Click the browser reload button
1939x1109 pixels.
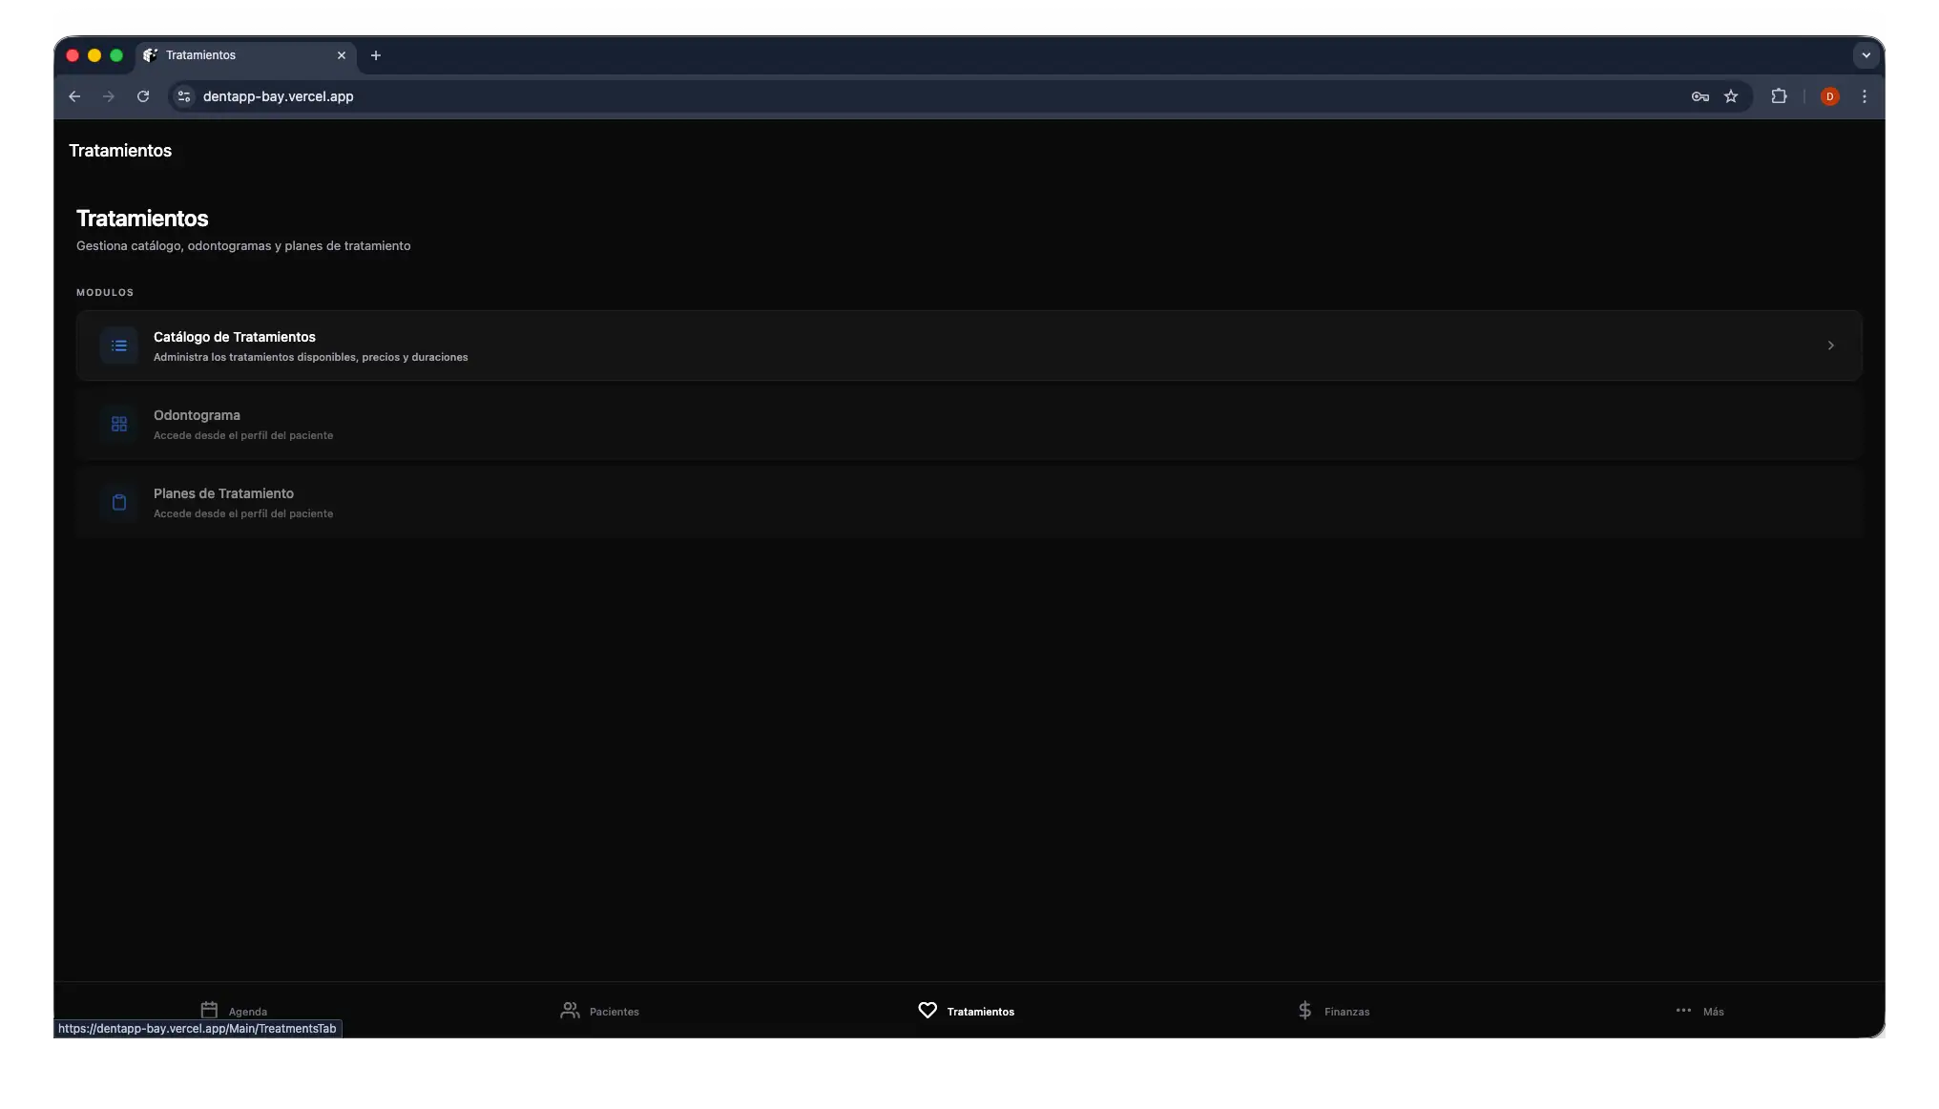pyautogui.click(x=143, y=96)
